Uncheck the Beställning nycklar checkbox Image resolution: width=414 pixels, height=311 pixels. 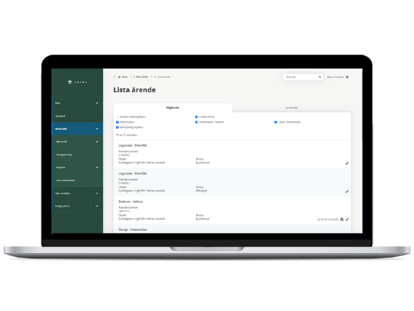pos(117,128)
